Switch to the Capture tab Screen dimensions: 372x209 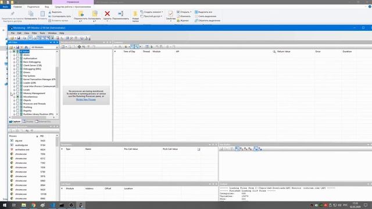15,121
